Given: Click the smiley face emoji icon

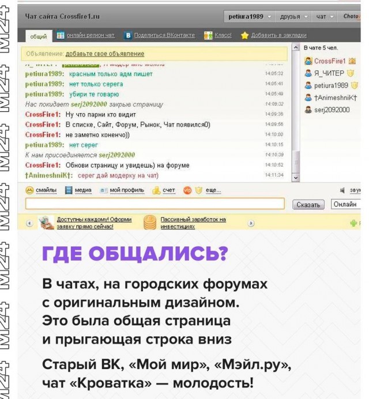Looking at the screenshot, I should pyautogui.click(x=30, y=190).
